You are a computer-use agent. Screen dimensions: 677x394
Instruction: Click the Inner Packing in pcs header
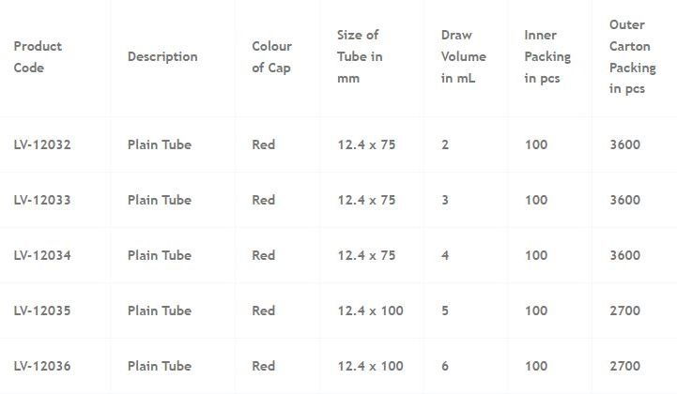(x=547, y=56)
